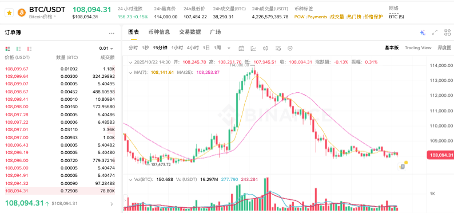Click the Payments coin tag
This screenshot has width=454, height=213.
coord(317,17)
